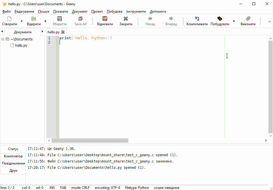The height and width of the screenshot is (190, 273).
Task: Click the Geany app icon in title bar
Action: pos(5,4)
